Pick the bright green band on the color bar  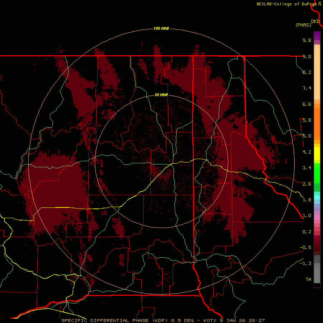point(317,173)
